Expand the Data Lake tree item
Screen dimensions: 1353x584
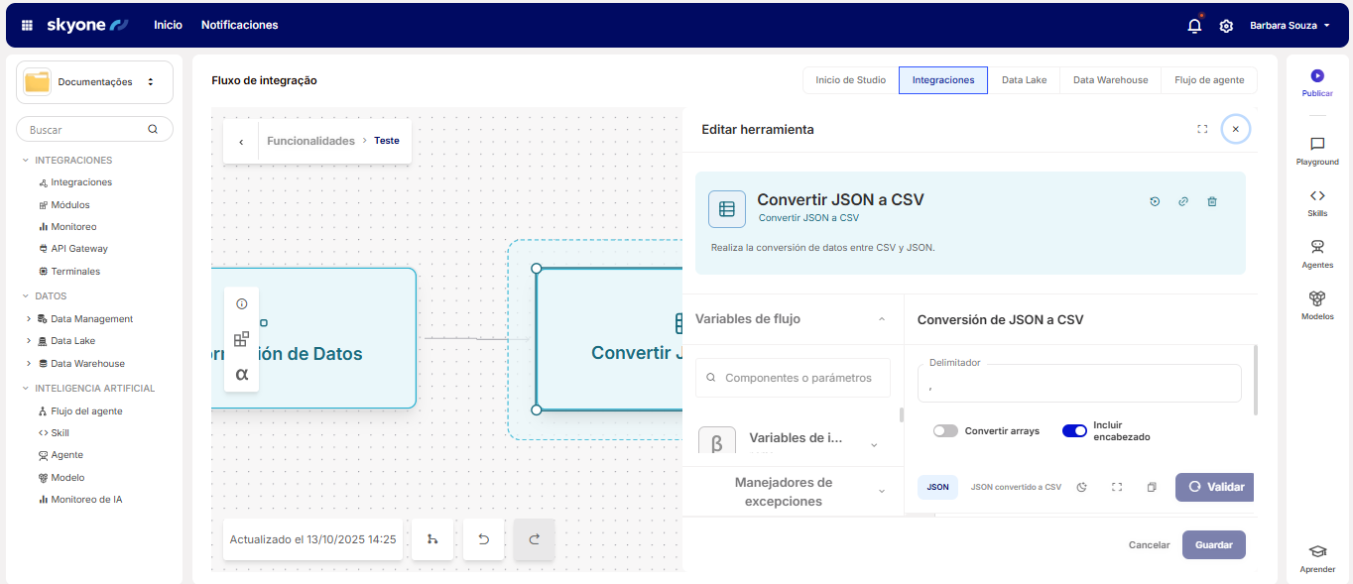(29, 341)
